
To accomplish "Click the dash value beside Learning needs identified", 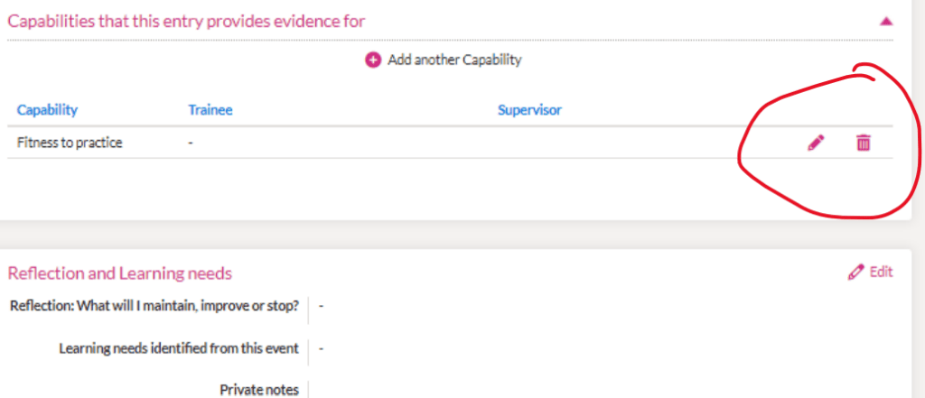I will [x=322, y=347].
